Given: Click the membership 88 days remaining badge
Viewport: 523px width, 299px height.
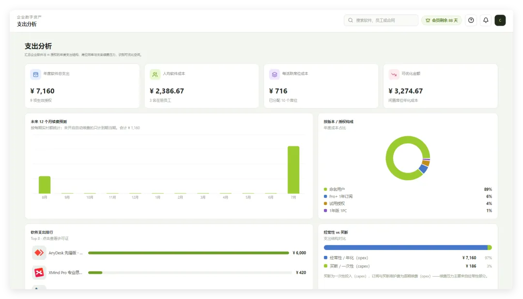Looking at the screenshot, I should point(442,20).
